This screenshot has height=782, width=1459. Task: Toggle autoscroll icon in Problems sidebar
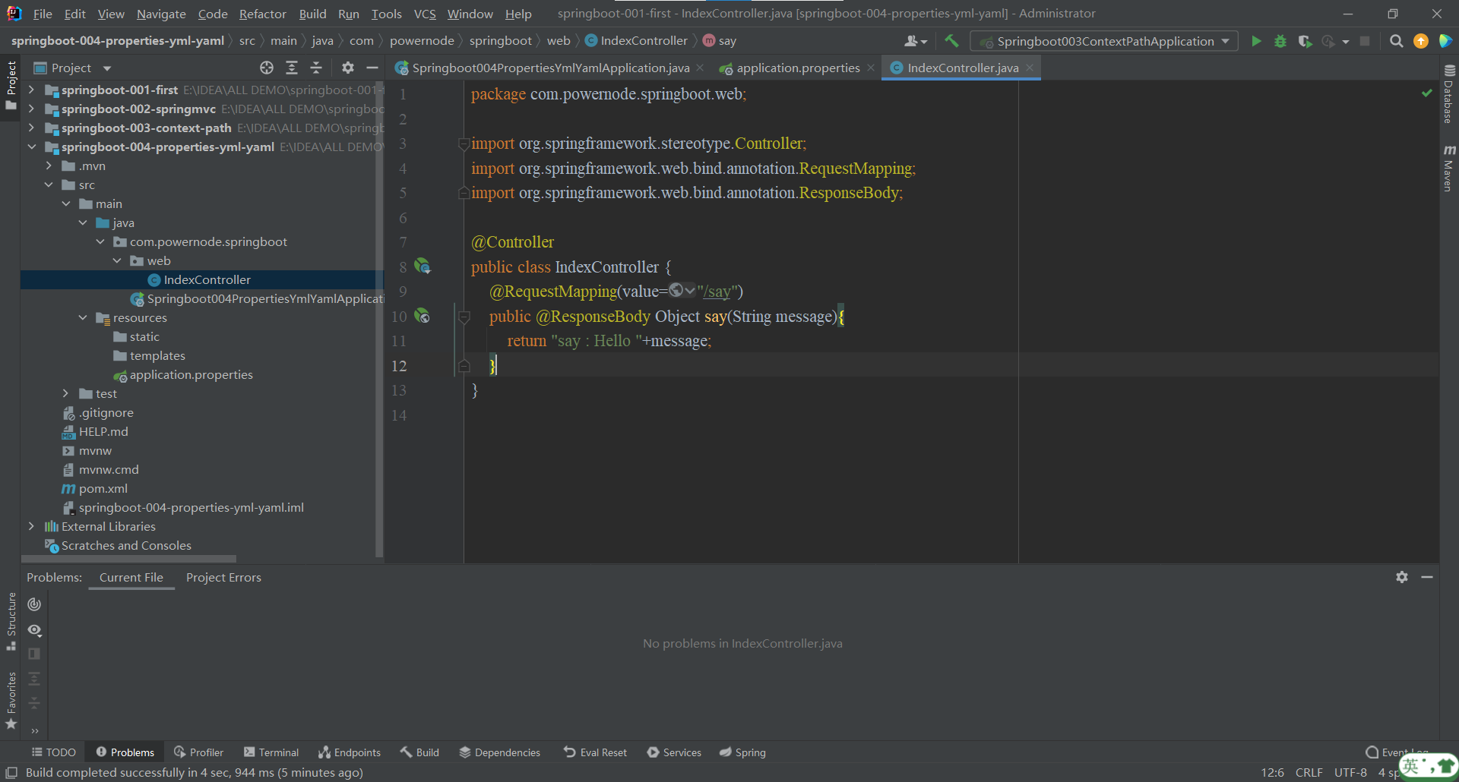(34, 604)
